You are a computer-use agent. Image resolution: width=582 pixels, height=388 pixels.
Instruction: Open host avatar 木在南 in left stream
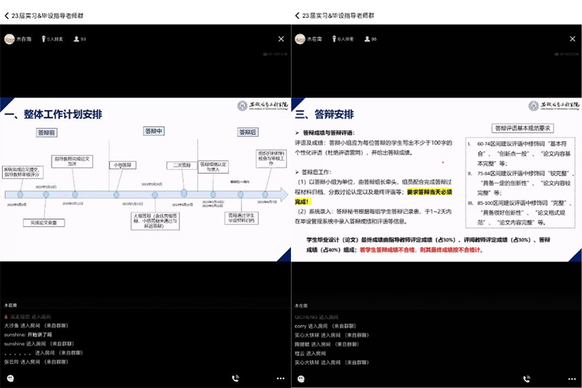(9, 39)
